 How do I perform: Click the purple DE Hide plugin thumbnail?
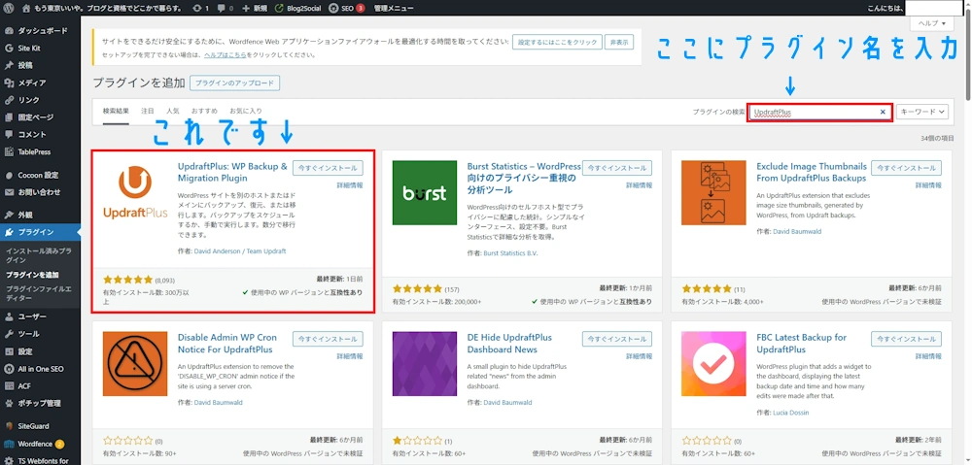[x=425, y=364]
